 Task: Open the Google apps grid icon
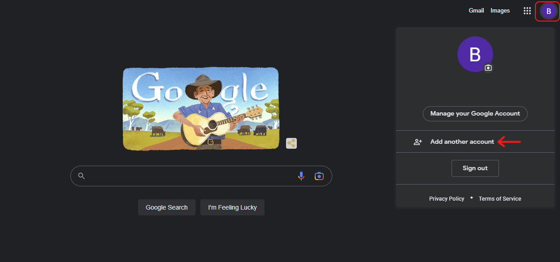(x=527, y=11)
